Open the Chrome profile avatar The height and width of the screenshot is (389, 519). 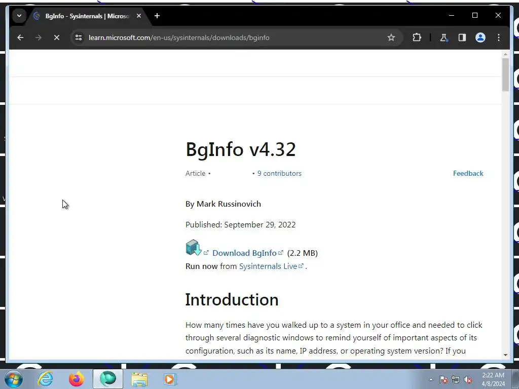480,37
